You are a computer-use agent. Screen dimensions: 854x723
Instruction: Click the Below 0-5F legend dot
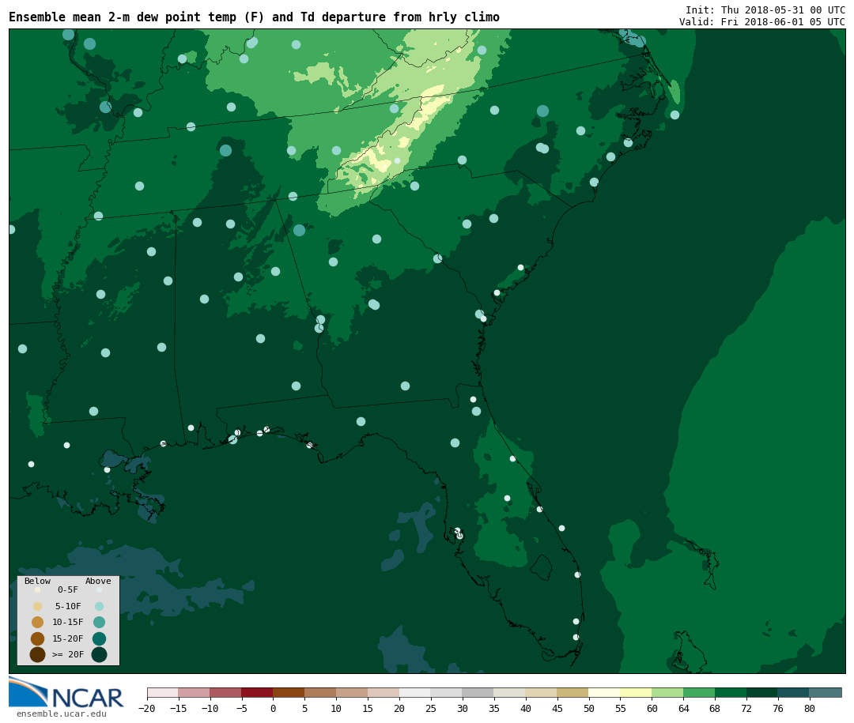[x=38, y=589]
